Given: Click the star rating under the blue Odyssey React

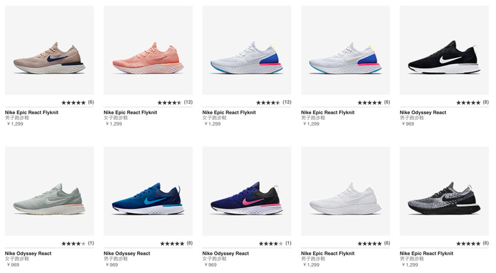Looking at the screenshot, I should point(172,243).
